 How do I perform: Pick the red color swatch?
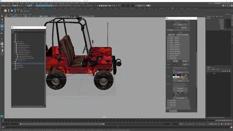coord(185,75)
